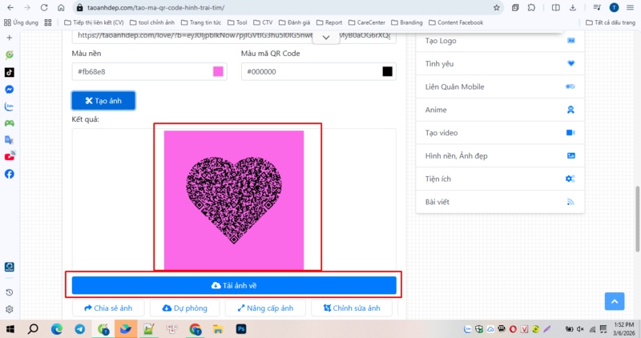Add a new sidebar item with plus
This screenshot has width=641, height=338.
10,38
